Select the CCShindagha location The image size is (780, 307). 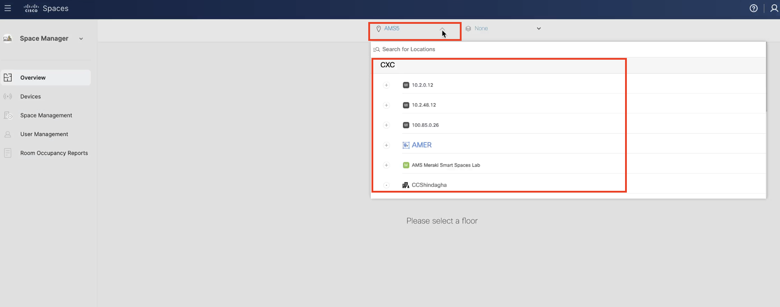pos(429,185)
